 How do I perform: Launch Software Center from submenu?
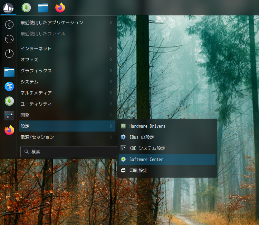167,159
